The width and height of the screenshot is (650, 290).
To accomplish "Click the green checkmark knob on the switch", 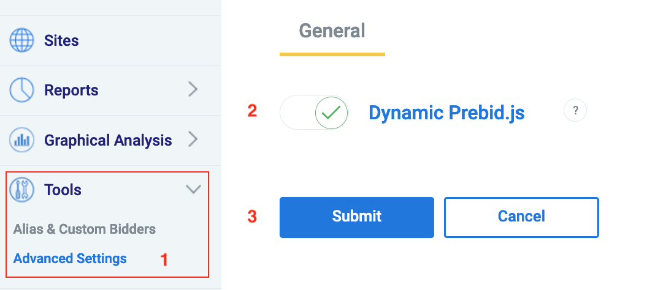I will [331, 113].
